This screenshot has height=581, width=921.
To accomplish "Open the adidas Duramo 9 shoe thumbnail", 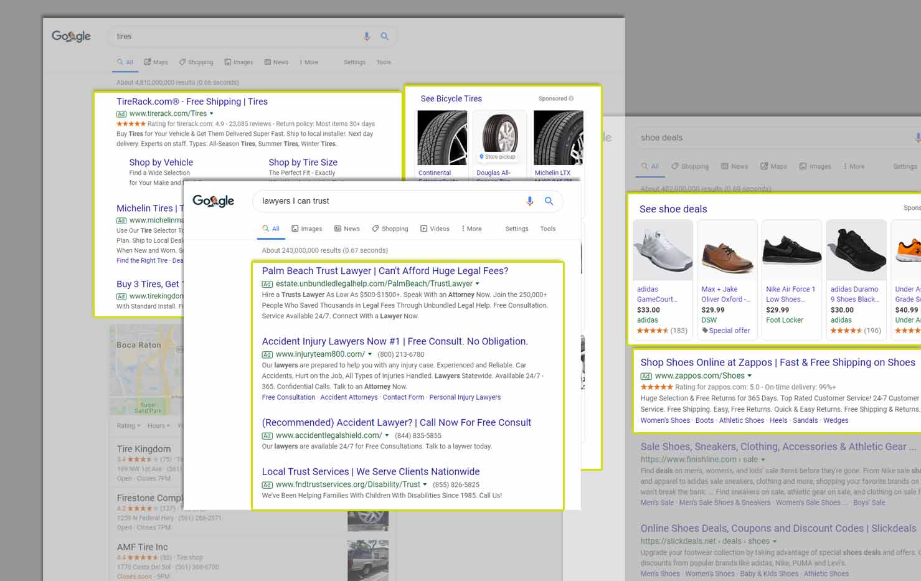I will coord(856,250).
